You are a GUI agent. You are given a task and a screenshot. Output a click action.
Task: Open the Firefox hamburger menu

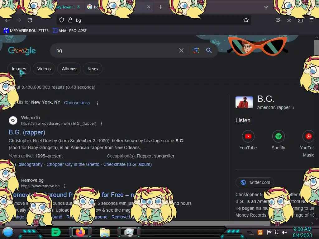click(312, 20)
